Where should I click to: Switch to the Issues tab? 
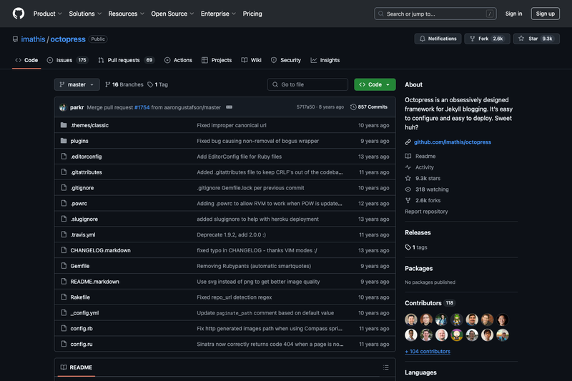[67, 60]
